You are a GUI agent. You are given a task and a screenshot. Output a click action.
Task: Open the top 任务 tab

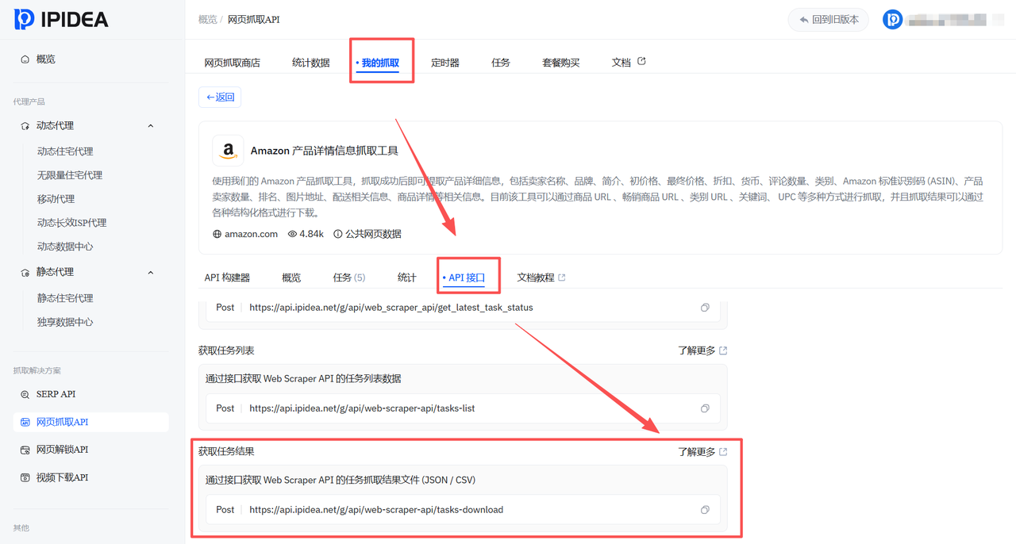pyautogui.click(x=501, y=62)
